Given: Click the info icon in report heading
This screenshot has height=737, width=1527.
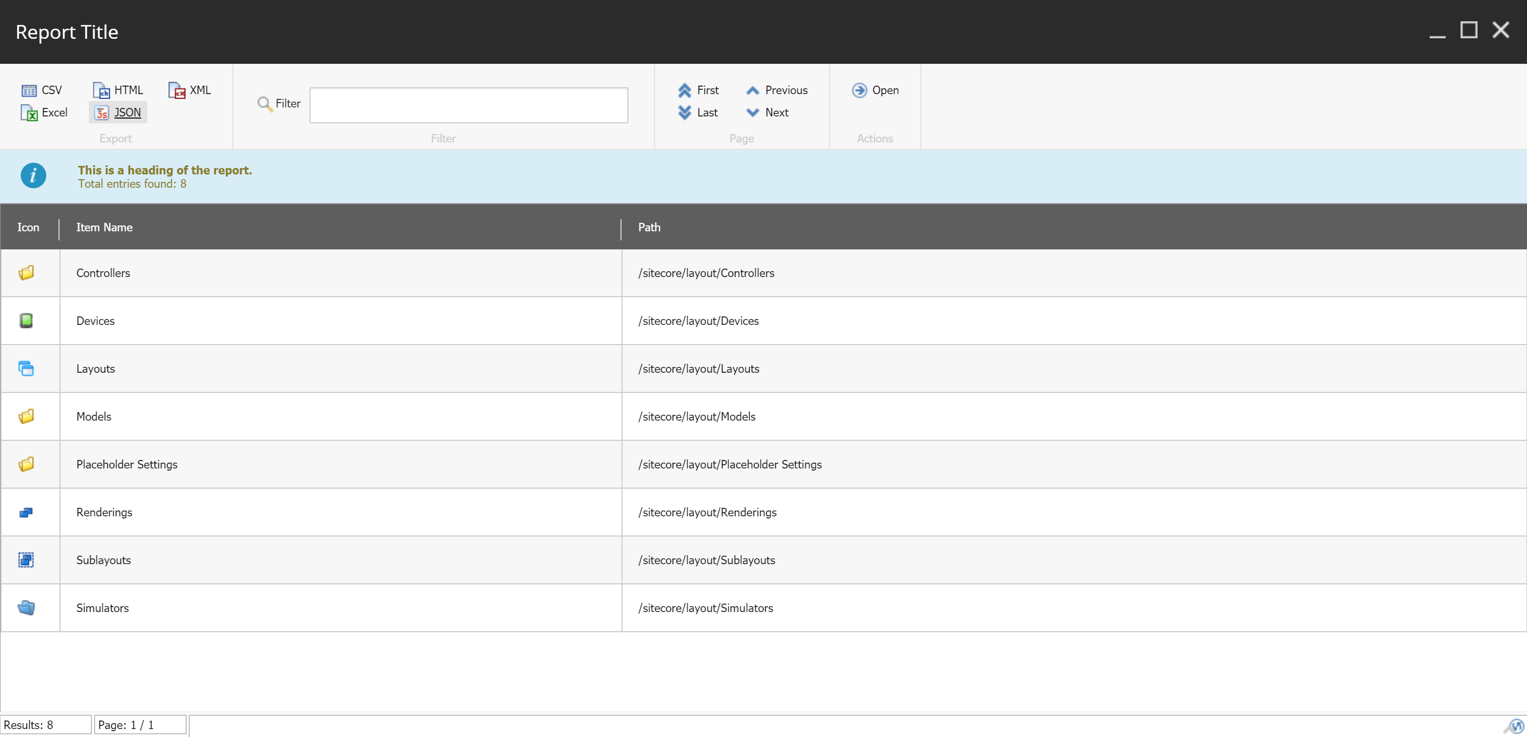Looking at the screenshot, I should [33, 175].
